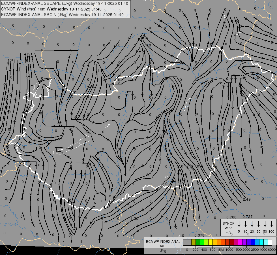Screen dimensions: 277x255
Task: Click the J/kg unit label in legend
Action: tap(163, 251)
